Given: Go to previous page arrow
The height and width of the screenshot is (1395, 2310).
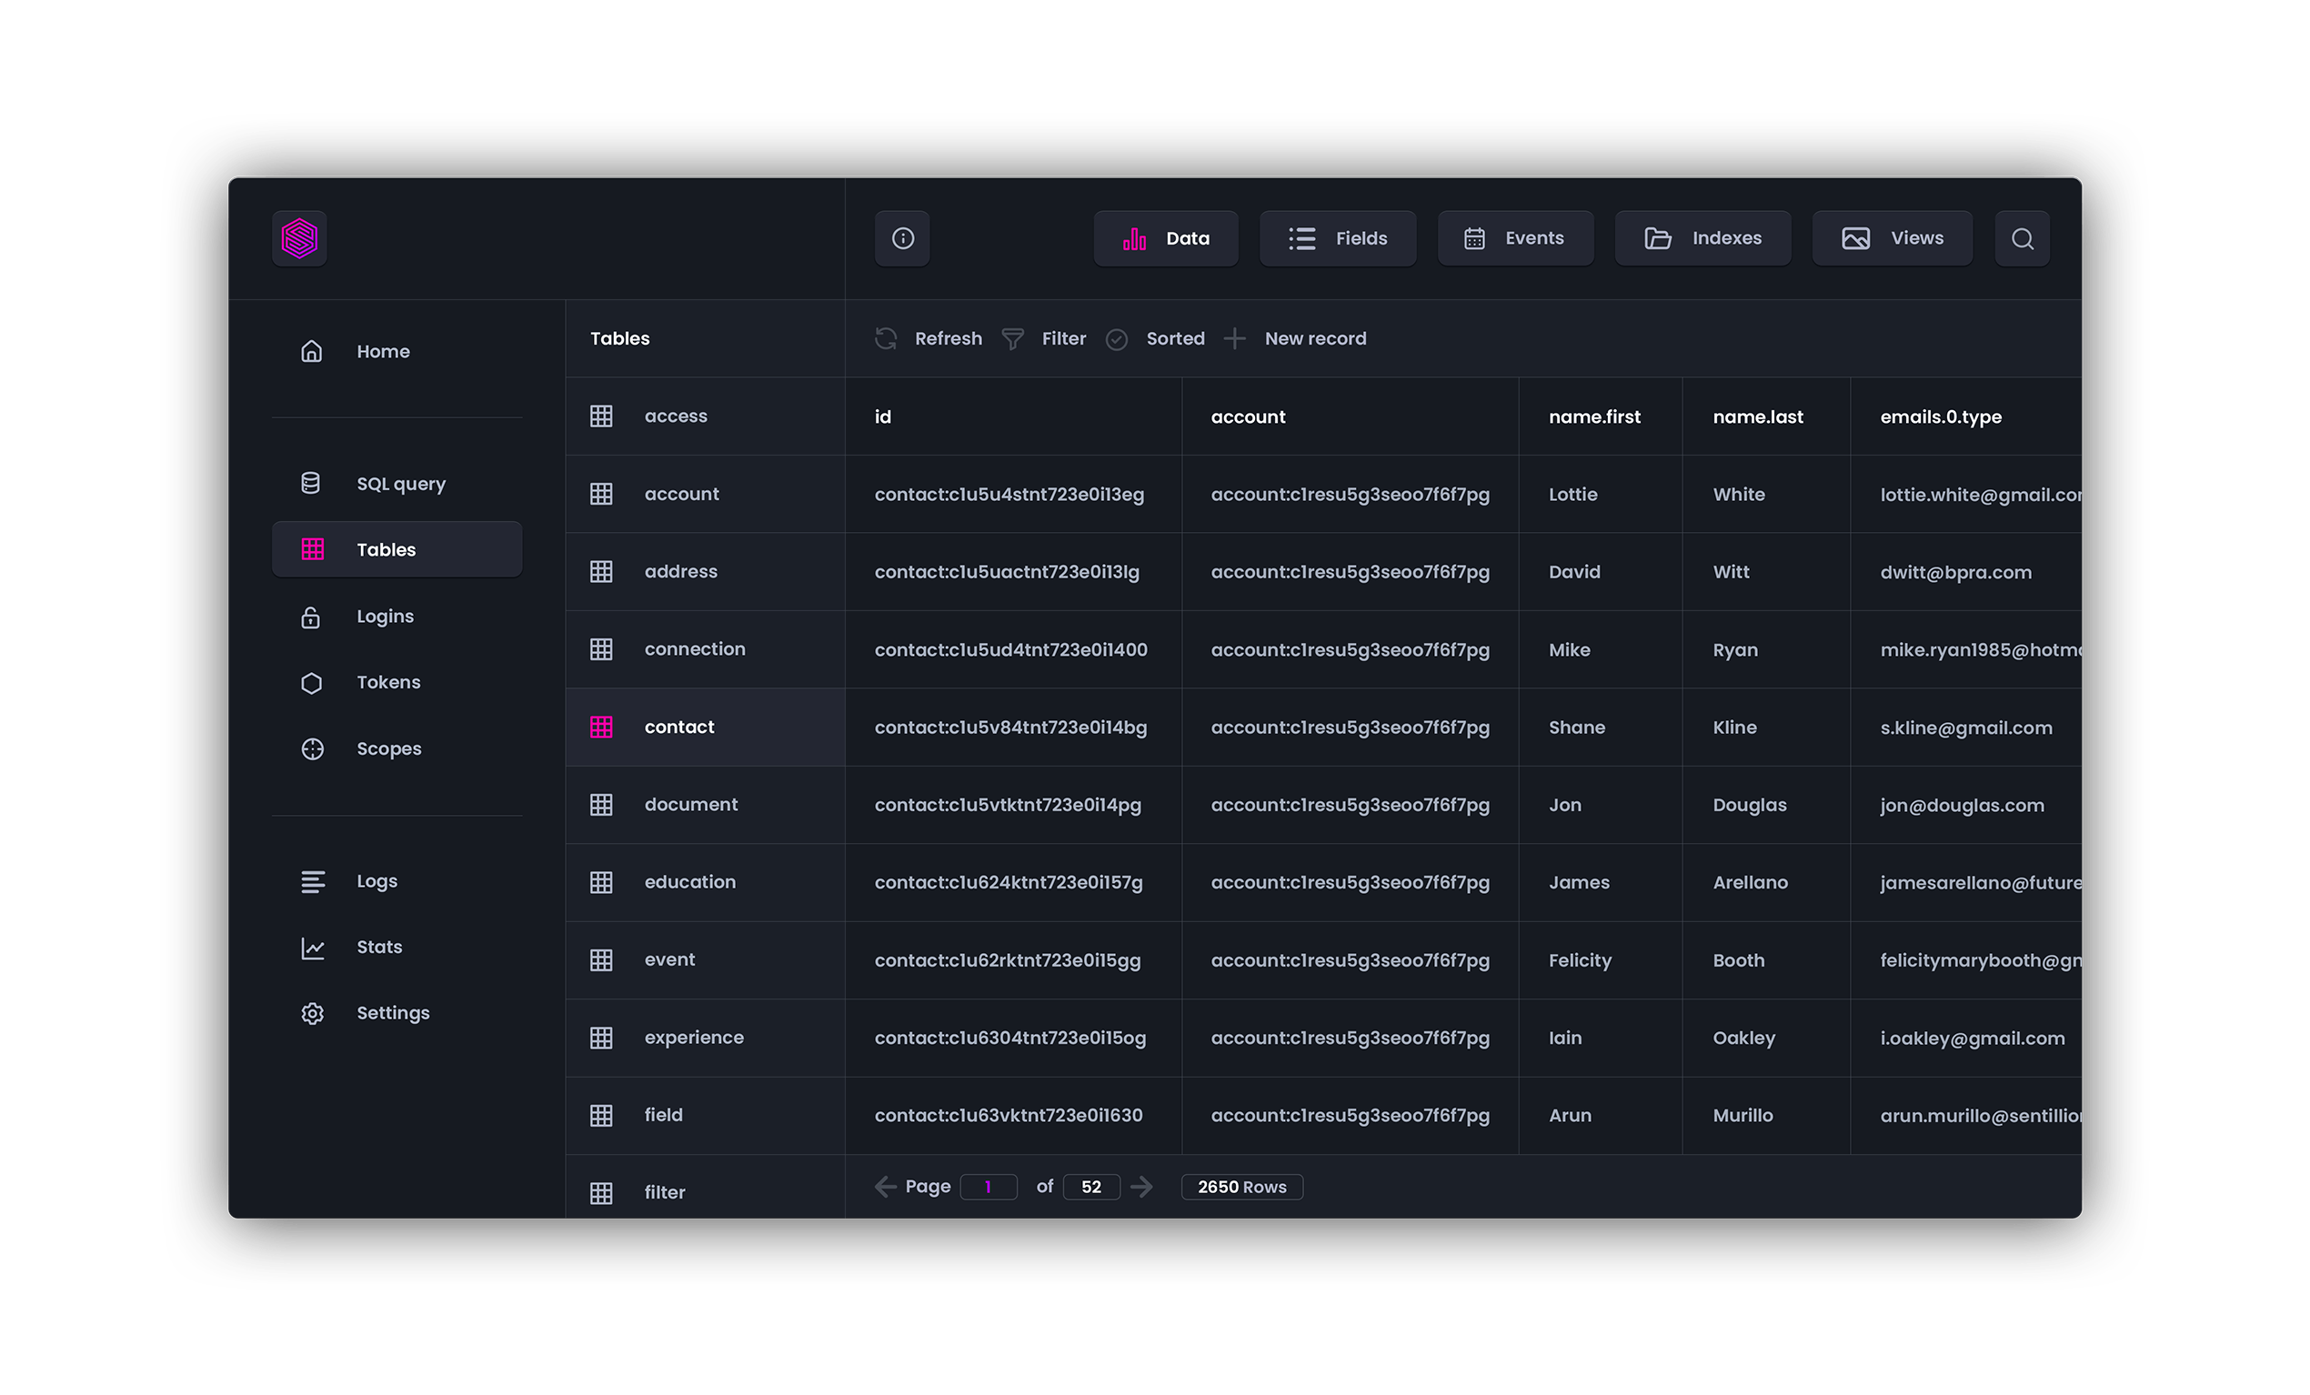Looking at the screenshot, I should (x=885, y=1187).
